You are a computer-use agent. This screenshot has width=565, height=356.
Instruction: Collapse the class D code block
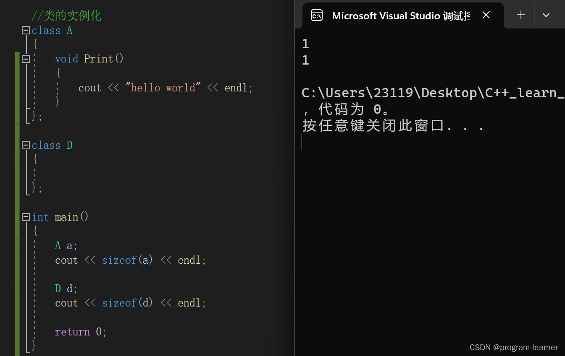[x=26, y=145]
